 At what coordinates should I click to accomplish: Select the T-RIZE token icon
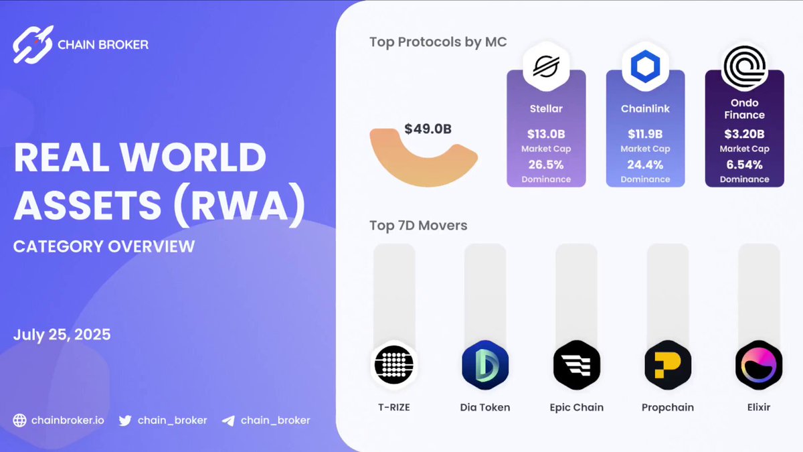click(x=394, y=365)
